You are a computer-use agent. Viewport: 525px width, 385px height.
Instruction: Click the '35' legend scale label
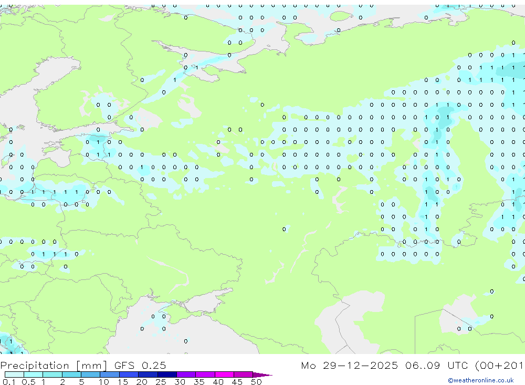coord(199,382)
